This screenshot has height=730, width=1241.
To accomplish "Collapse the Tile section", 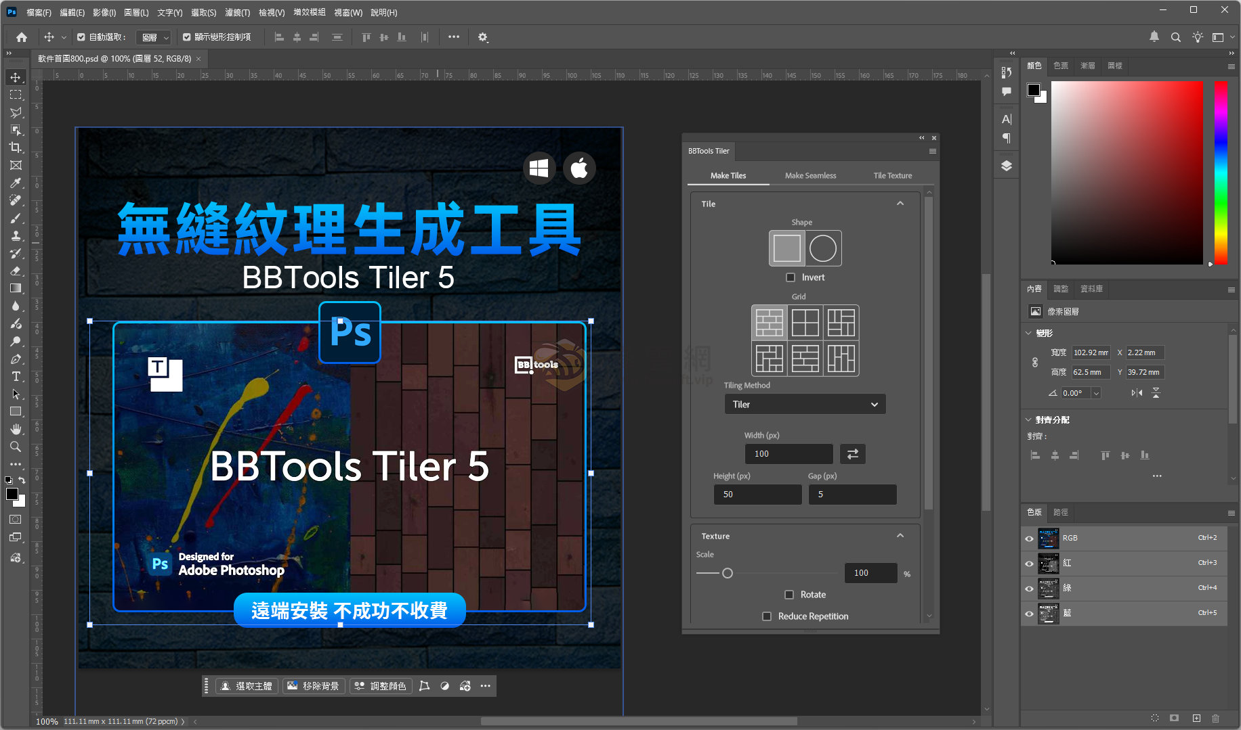I will [900, 204].
